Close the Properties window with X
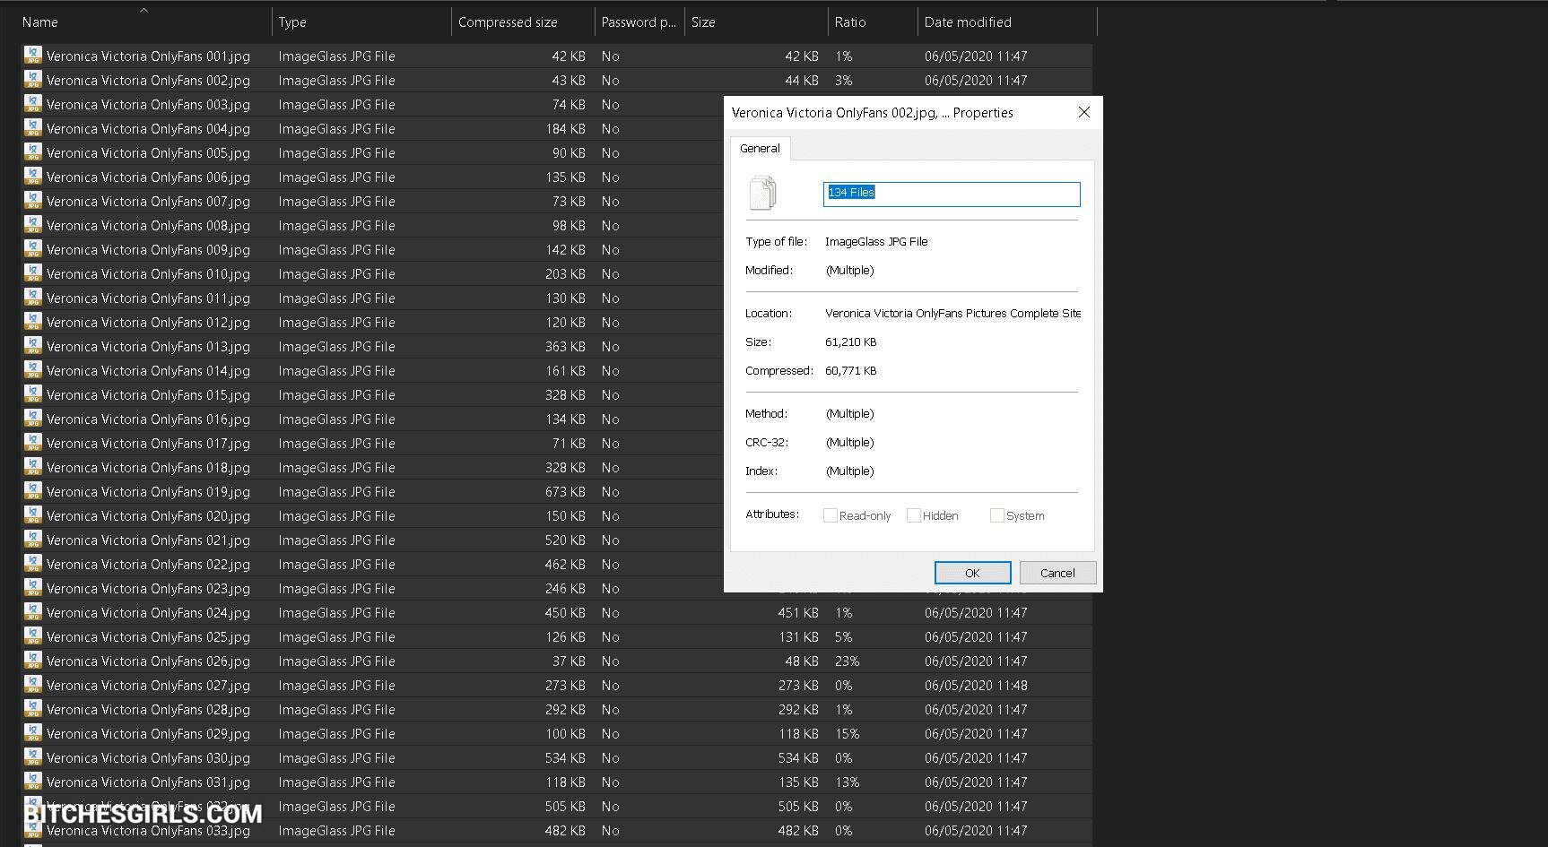The image size is (1548, 847). 1084,112
